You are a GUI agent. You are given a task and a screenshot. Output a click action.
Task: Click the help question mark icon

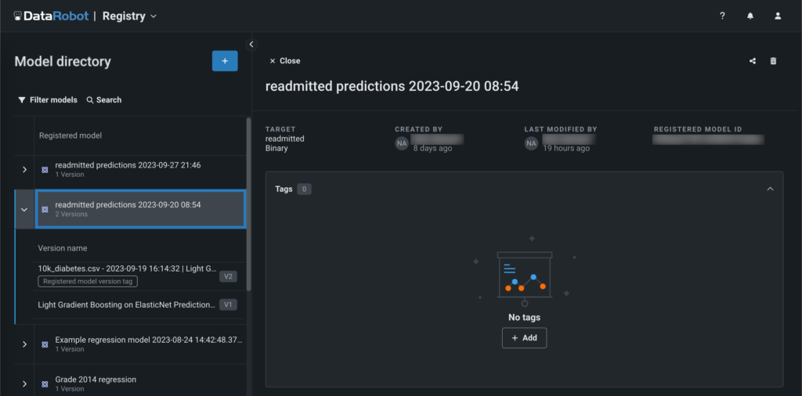722,16
